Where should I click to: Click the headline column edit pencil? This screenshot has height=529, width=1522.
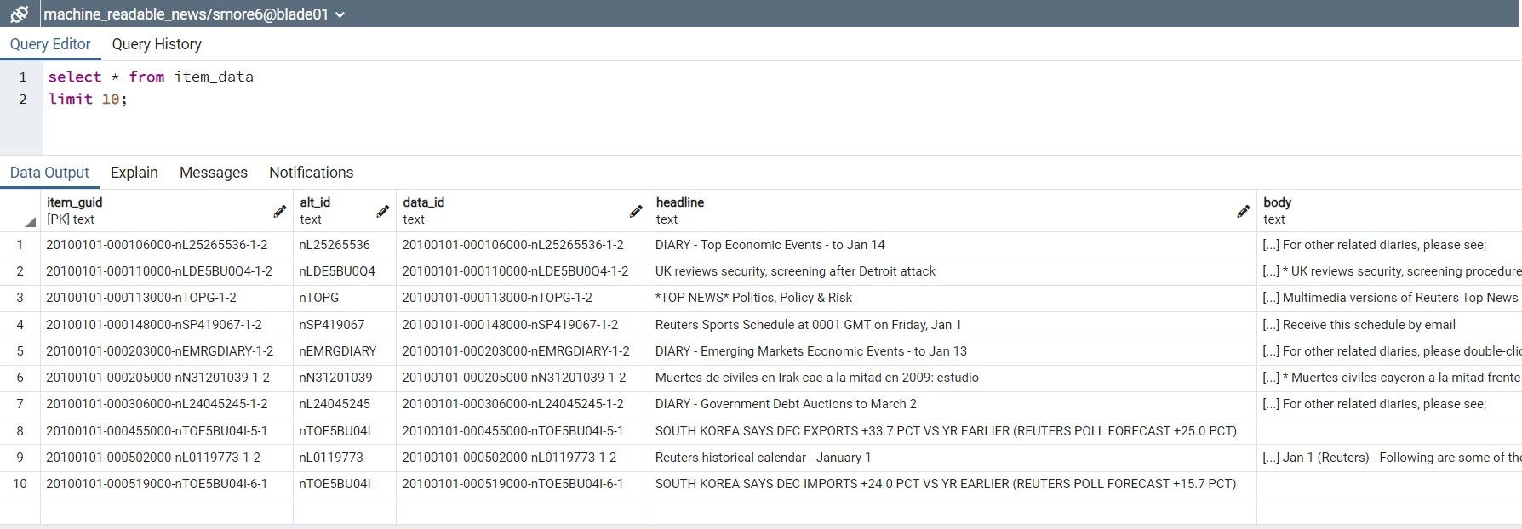1243,211
